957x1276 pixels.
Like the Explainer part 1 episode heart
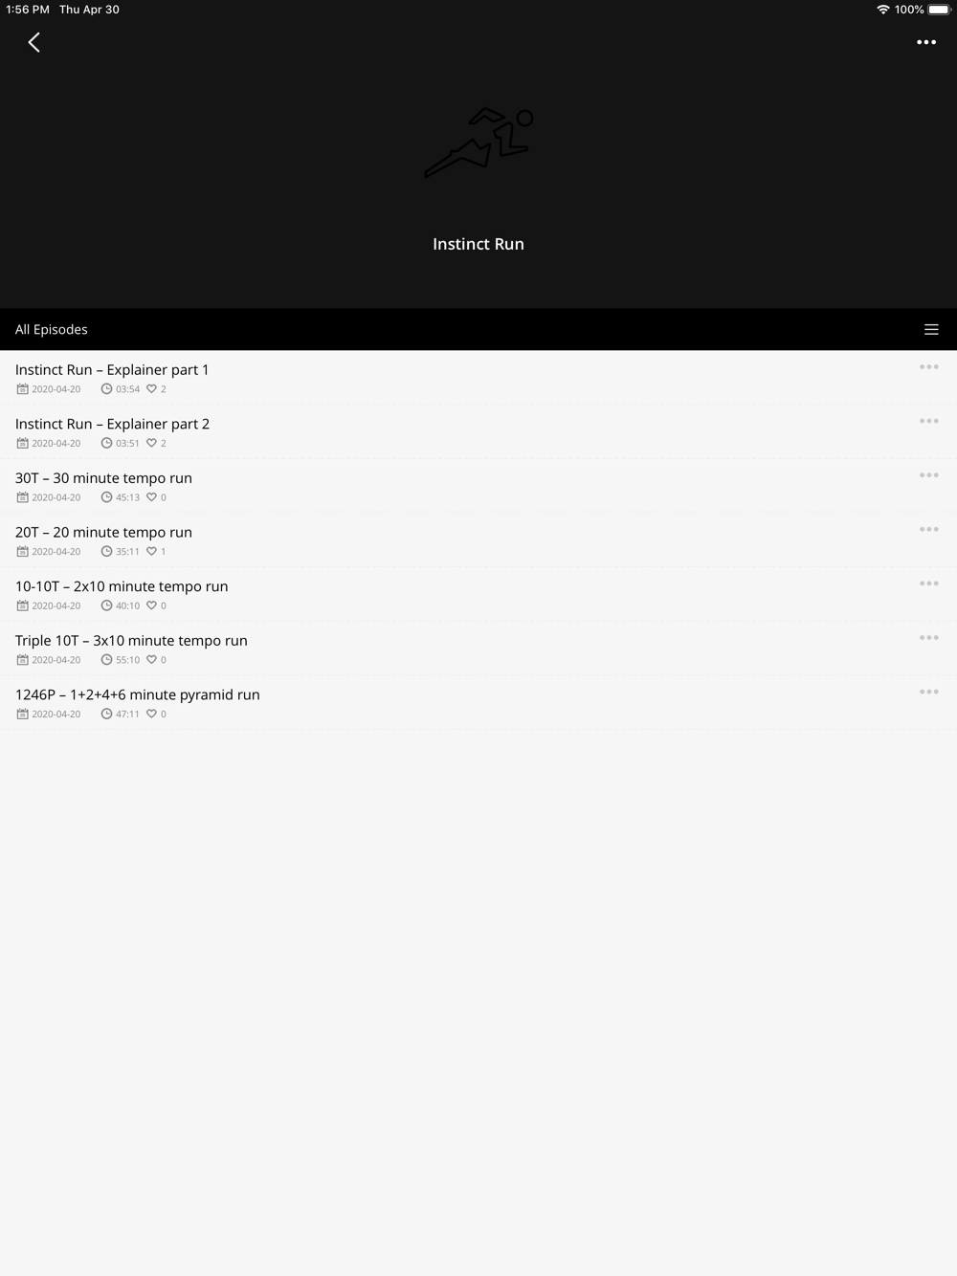(x=151, y=389)
